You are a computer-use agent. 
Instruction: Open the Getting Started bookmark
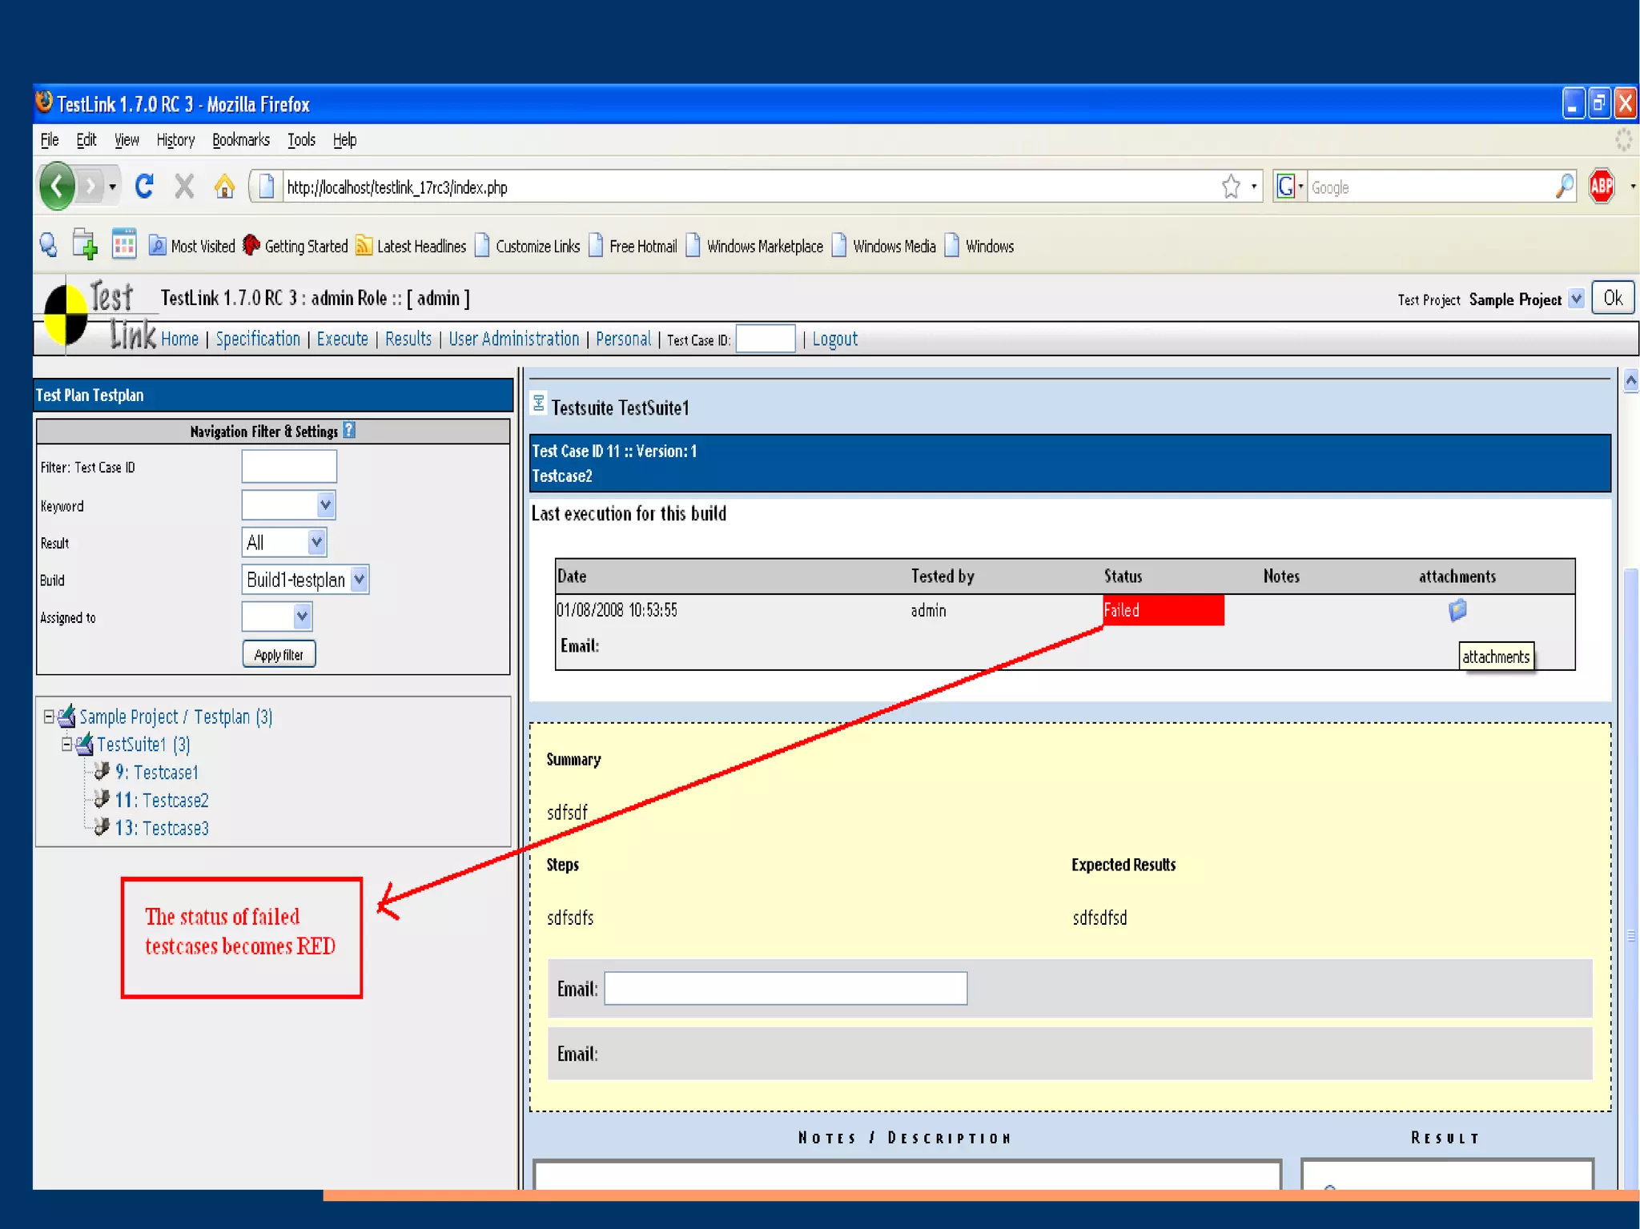tap(295, 246)
